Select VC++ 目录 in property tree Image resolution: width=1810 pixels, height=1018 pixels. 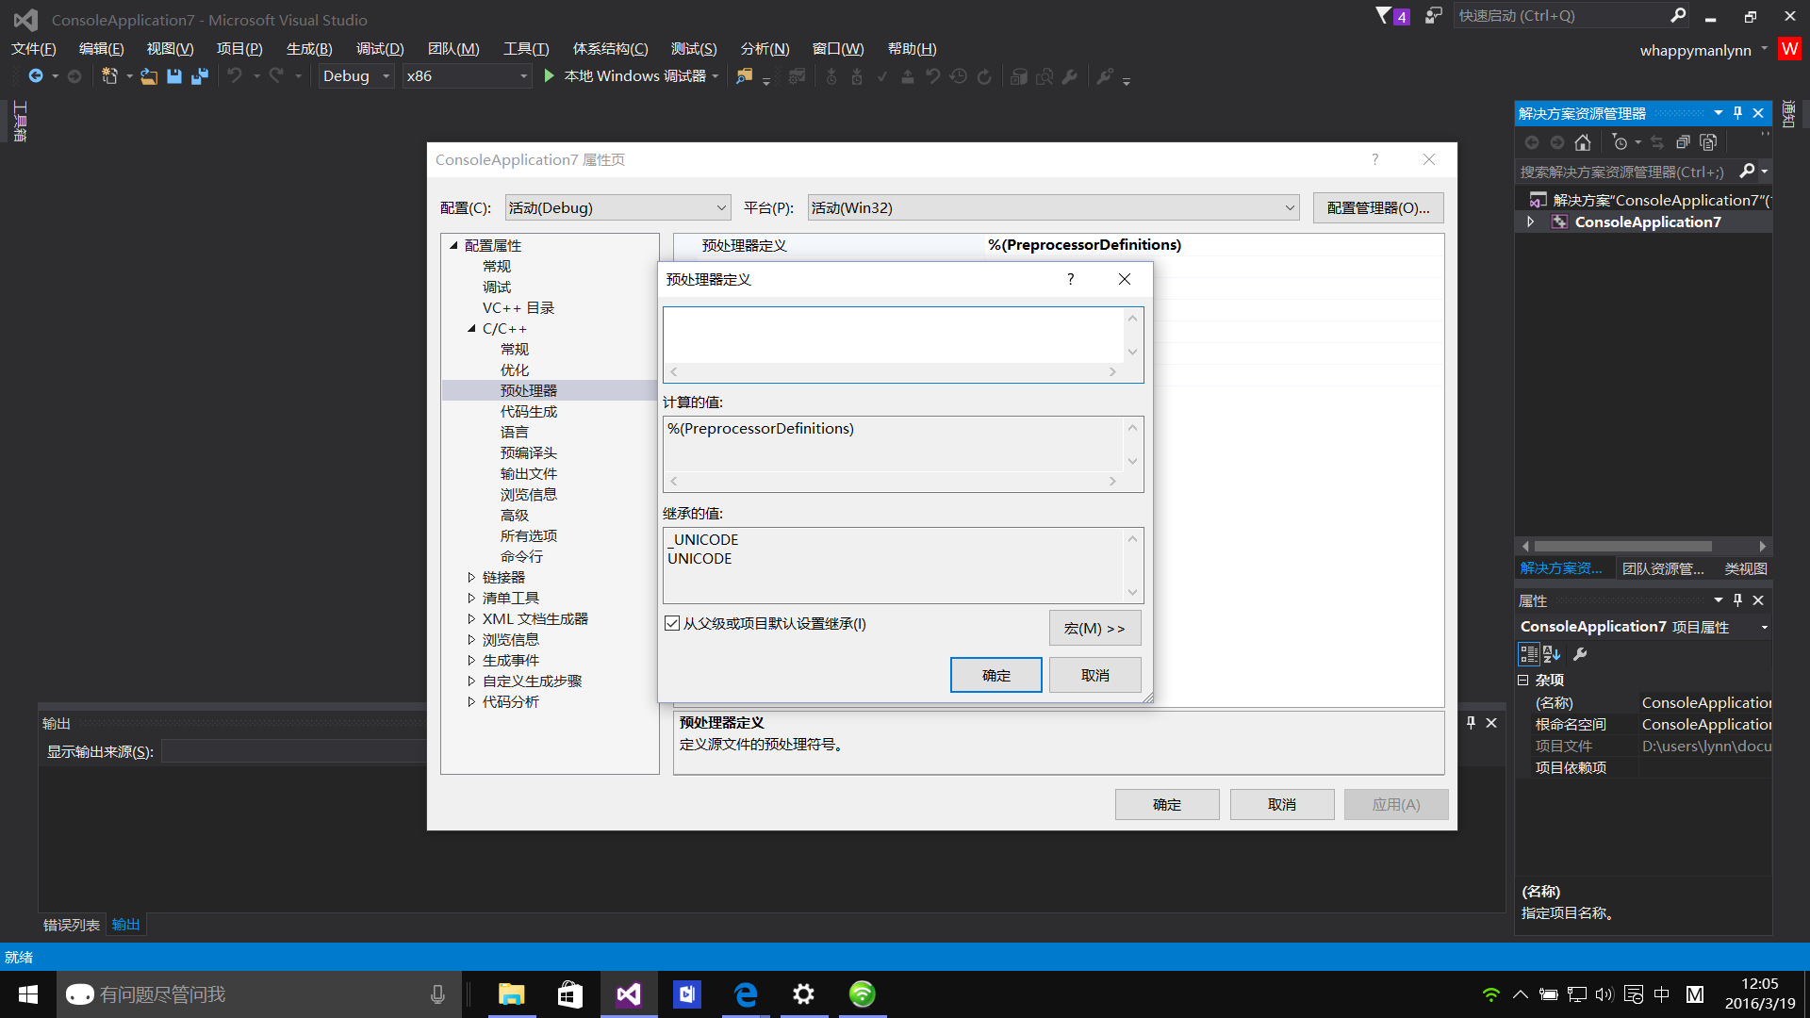coord(518,308)
